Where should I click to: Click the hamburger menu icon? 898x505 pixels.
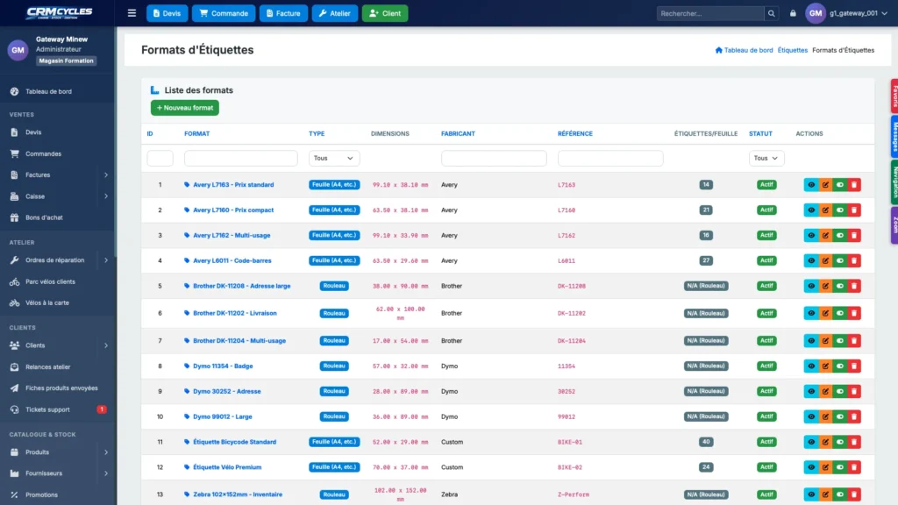click(132, 13)
